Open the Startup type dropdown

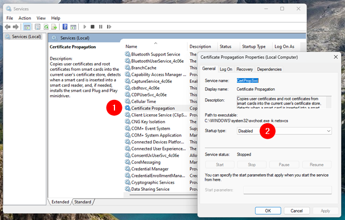point(284,131)
